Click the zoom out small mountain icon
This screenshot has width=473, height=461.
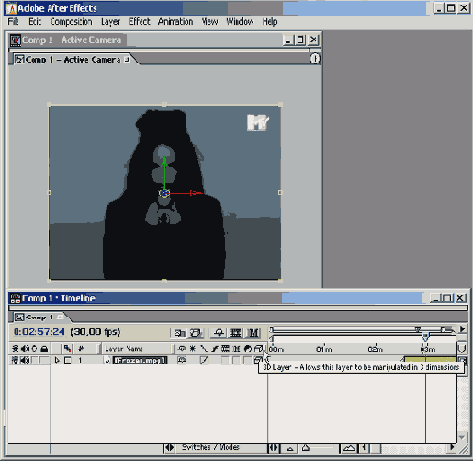(289, 448)
